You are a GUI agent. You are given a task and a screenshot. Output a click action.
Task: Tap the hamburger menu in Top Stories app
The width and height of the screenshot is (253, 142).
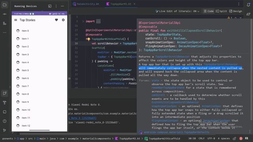coord(16,20)
